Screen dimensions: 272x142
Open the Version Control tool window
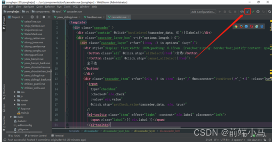coord(36,136)
